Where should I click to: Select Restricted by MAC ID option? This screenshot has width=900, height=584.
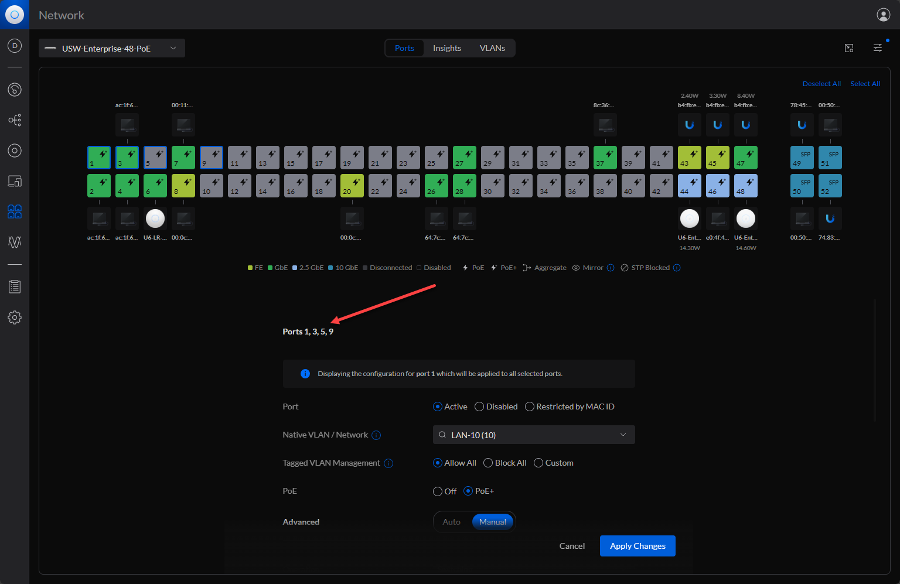coord(530,407)
